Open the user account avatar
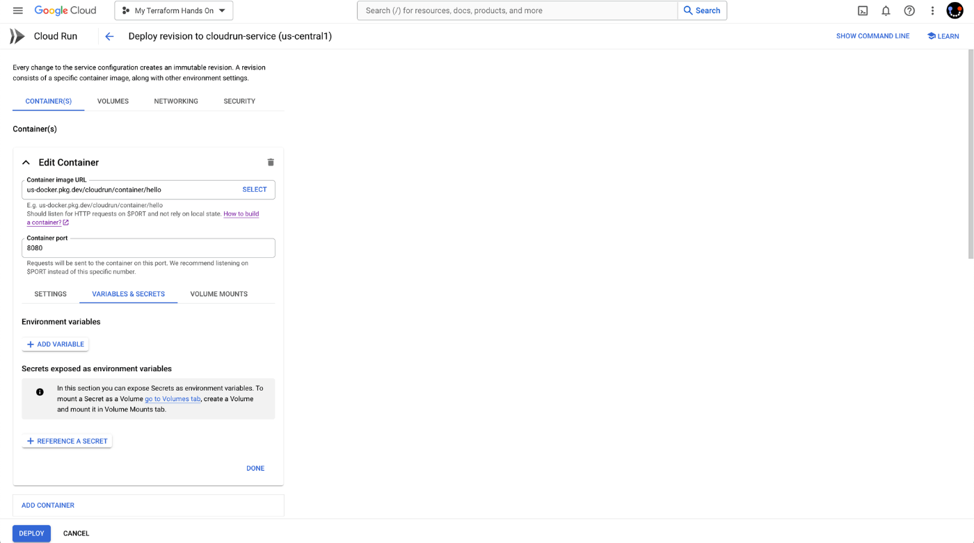The width and height of the screenshot is (974, 543). (x=955, y=10)
